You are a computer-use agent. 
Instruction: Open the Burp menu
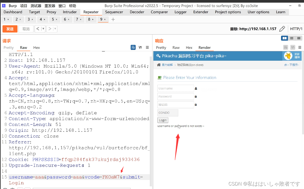pyautogui.click(x=13, y=6)
